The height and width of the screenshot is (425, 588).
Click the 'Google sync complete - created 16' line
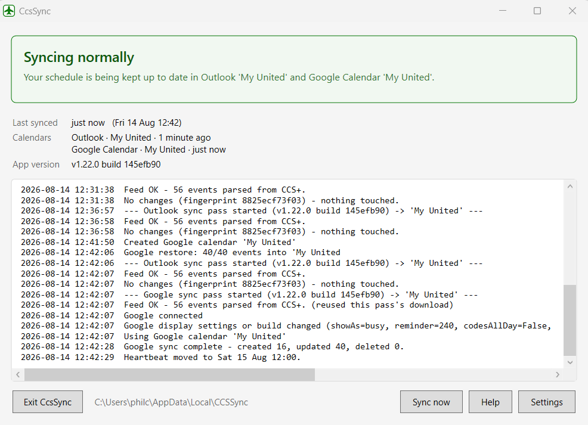(212, 347)
